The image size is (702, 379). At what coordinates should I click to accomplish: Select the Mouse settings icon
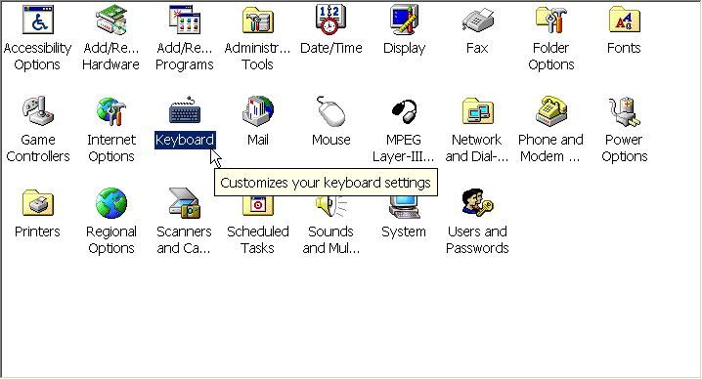(x=330, y=111)
